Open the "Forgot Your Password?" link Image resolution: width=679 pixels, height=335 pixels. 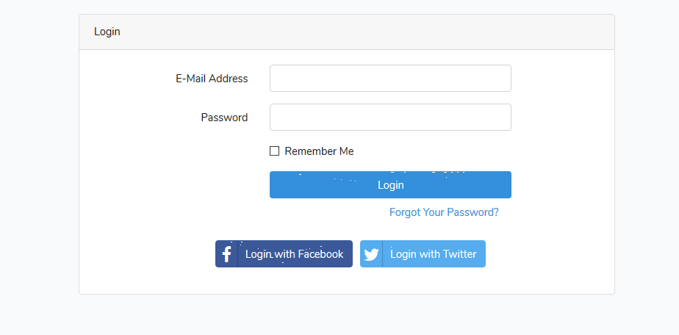coord(444,212)
